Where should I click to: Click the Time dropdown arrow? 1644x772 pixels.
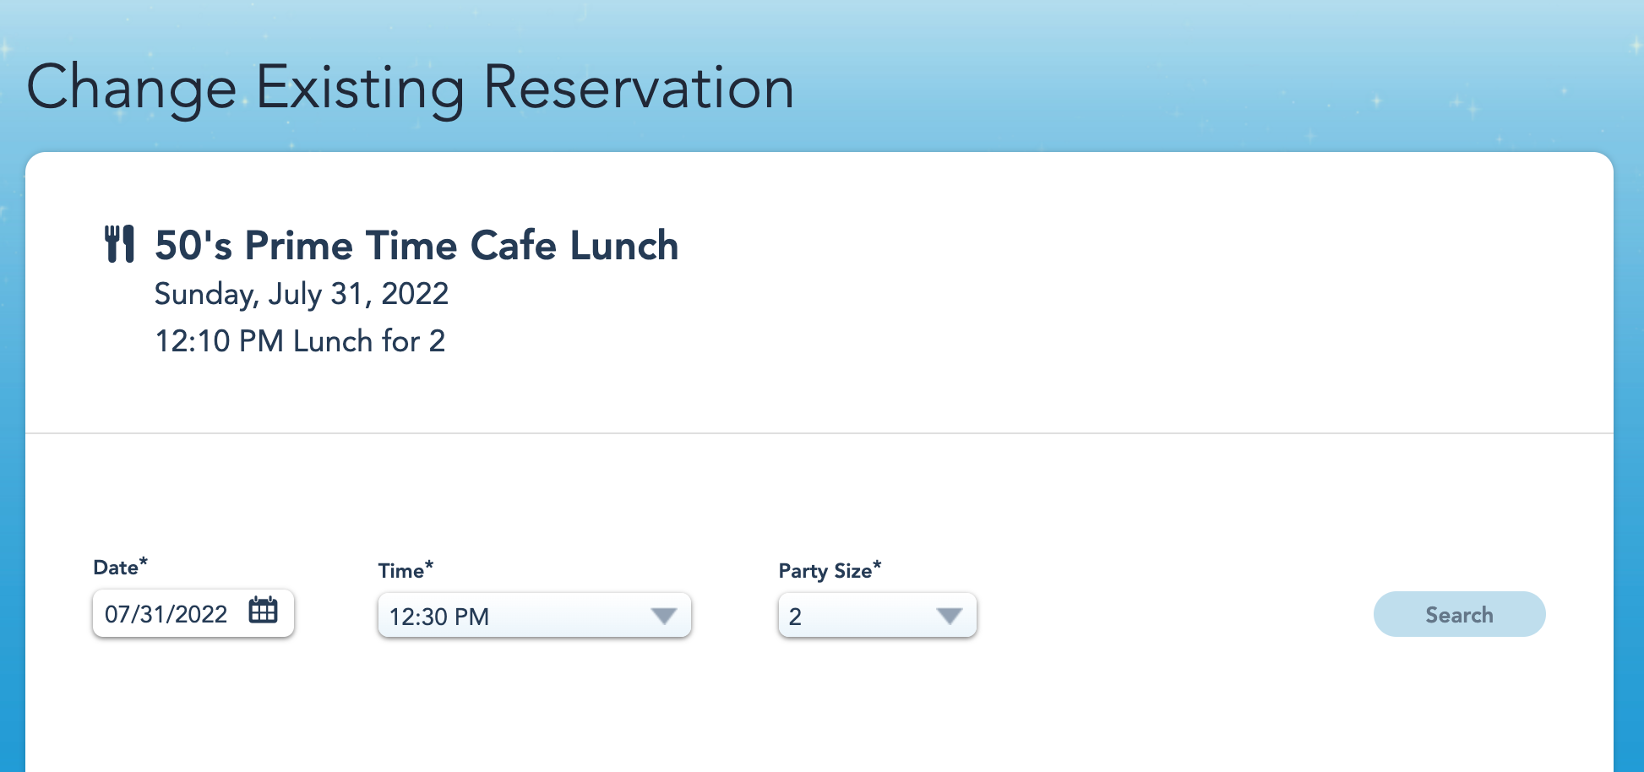(x=664, y=616)
